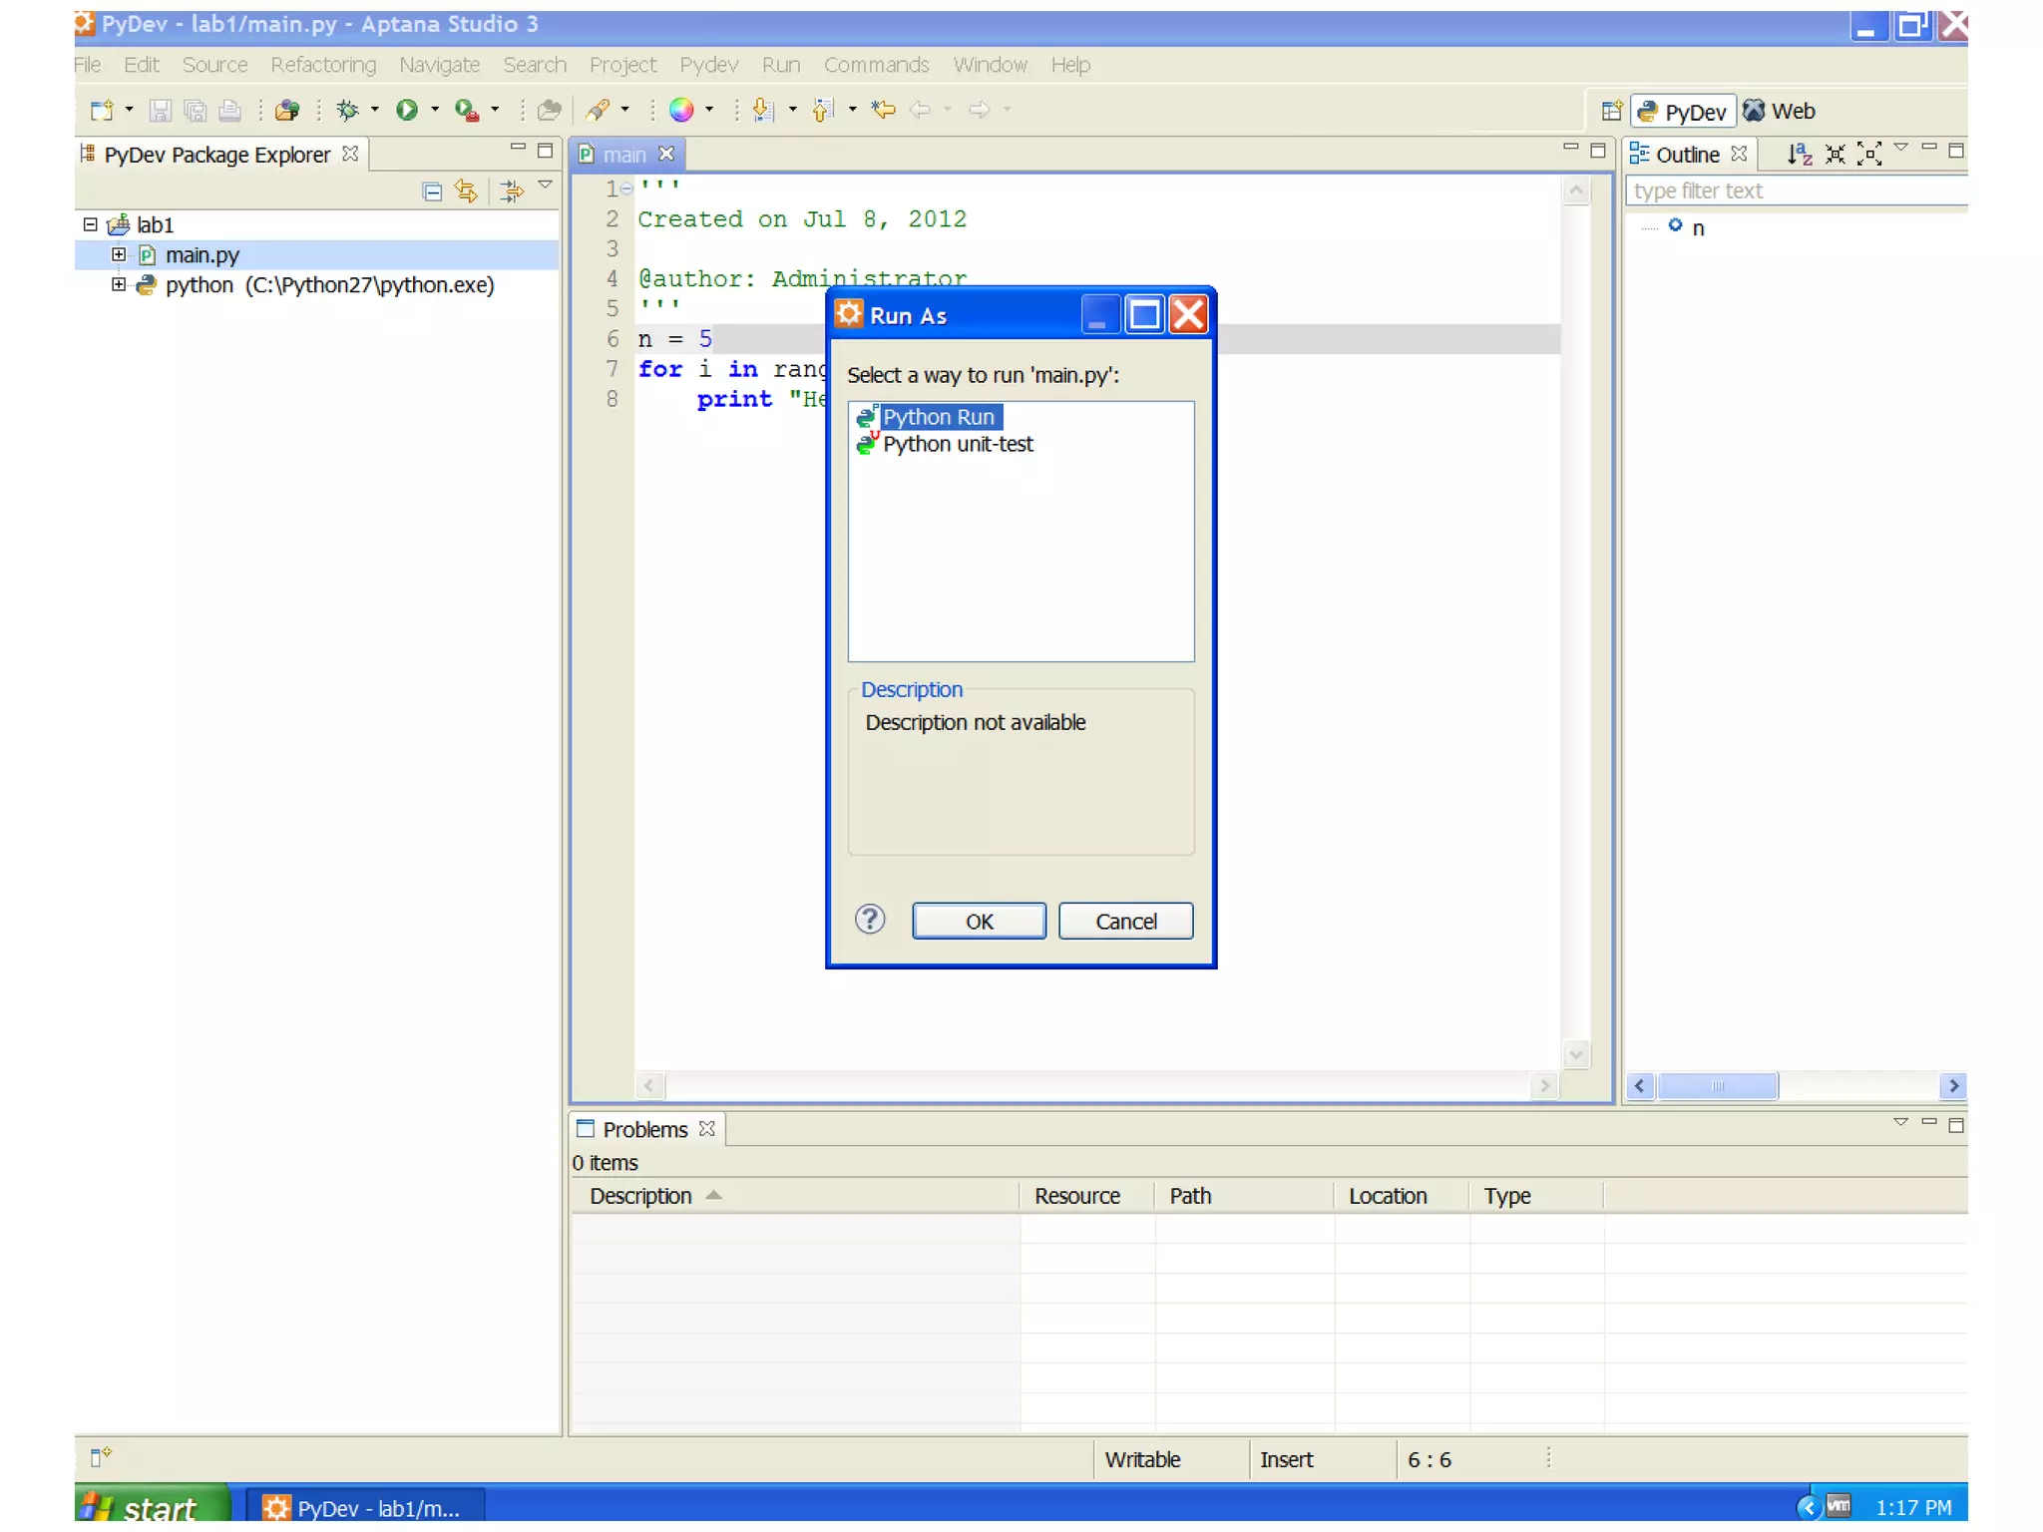Sort by the Location column header

(1400, 1195)
